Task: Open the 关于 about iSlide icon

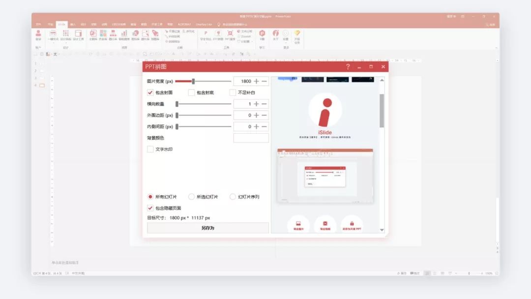Action: point(276,35)
